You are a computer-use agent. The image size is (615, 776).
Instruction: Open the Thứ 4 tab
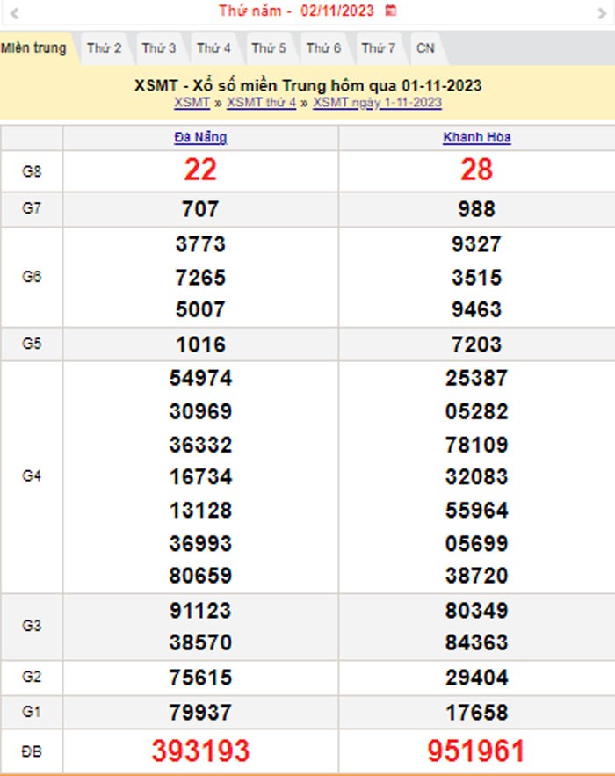(x=213, y=48)
